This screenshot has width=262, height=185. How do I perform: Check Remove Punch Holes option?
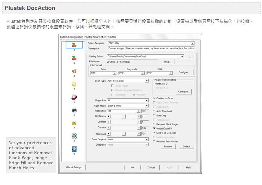154,141
